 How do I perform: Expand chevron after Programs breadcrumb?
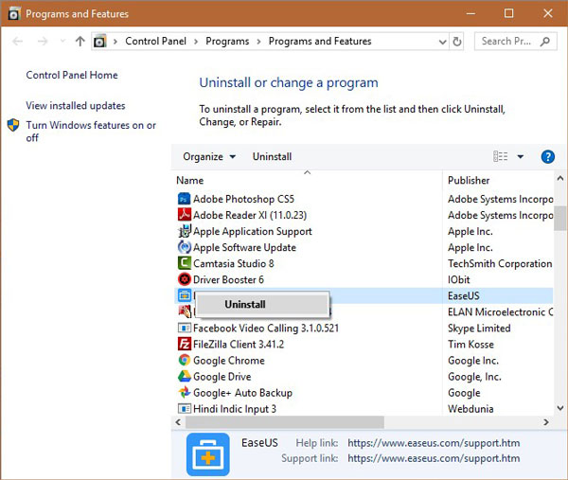click(258, 42)
